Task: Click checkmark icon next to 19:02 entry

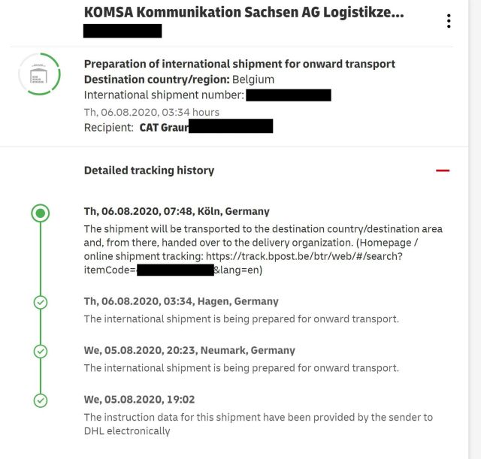Action: click(41, 400)
